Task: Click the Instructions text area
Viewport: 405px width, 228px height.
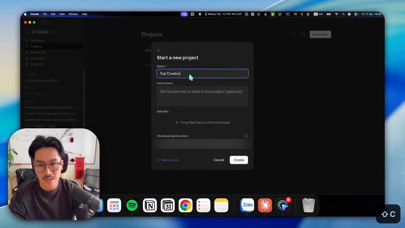Action: point(202,96)
